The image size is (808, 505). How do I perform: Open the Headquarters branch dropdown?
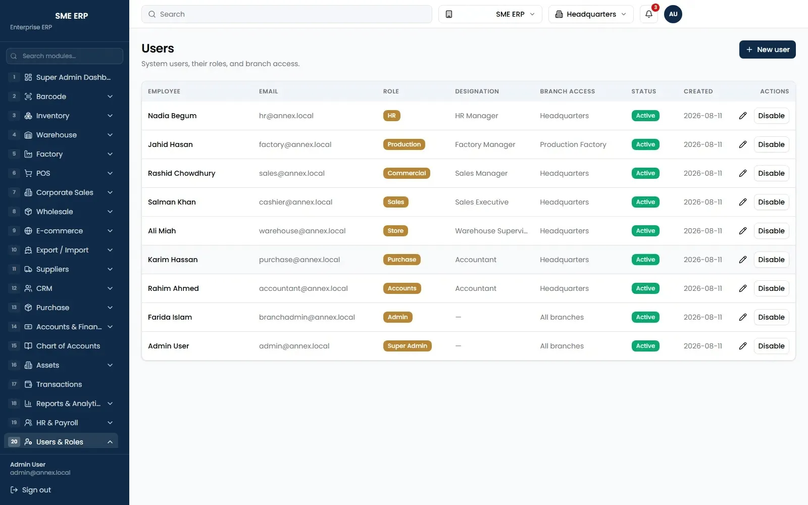(591, 14)
